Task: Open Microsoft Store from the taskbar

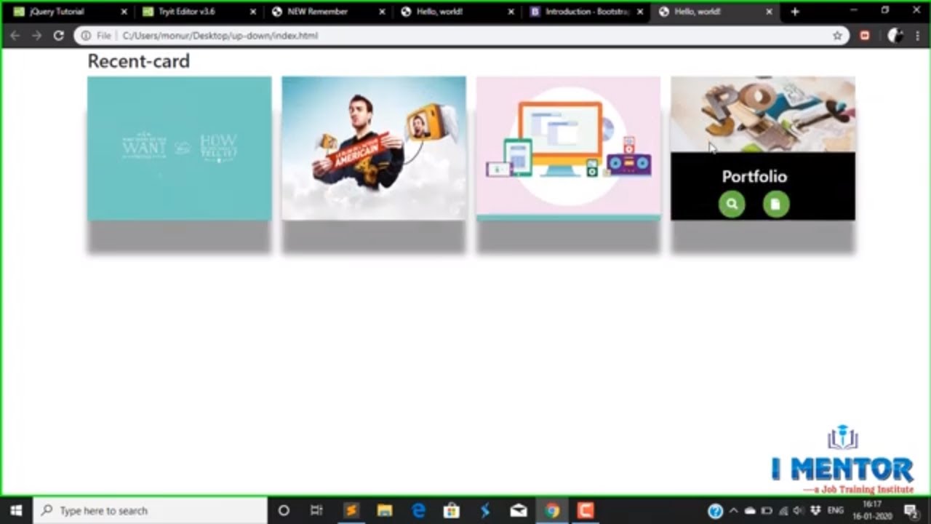Action: [x=452, y=510]
